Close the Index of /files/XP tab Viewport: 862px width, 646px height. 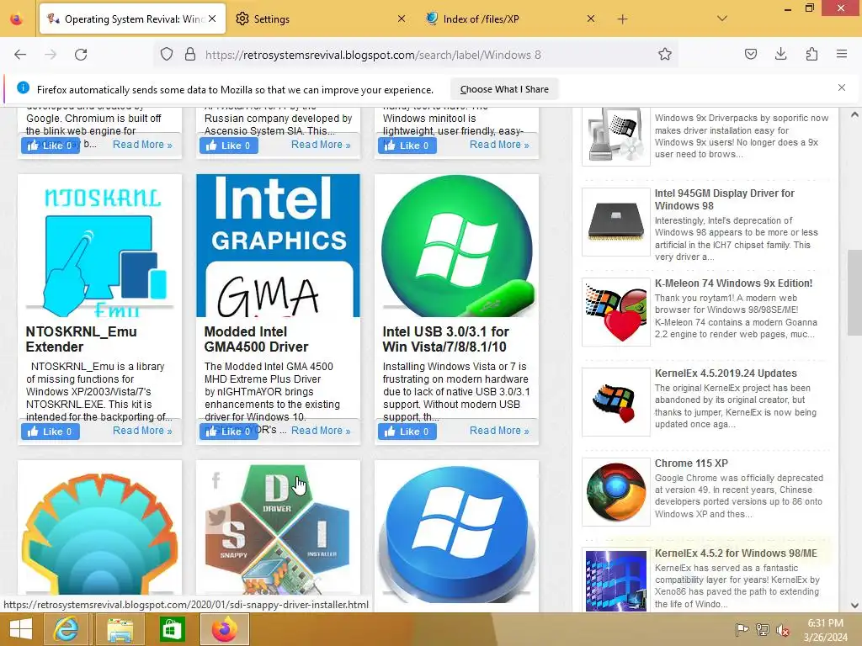(590, 19)
